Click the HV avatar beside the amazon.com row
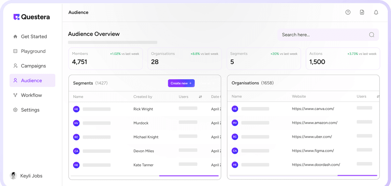Viewport: 391px width, 186px height. pos(235,123)
